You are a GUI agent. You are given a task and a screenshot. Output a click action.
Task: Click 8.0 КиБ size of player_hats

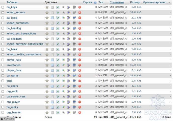tap(136, 60)
